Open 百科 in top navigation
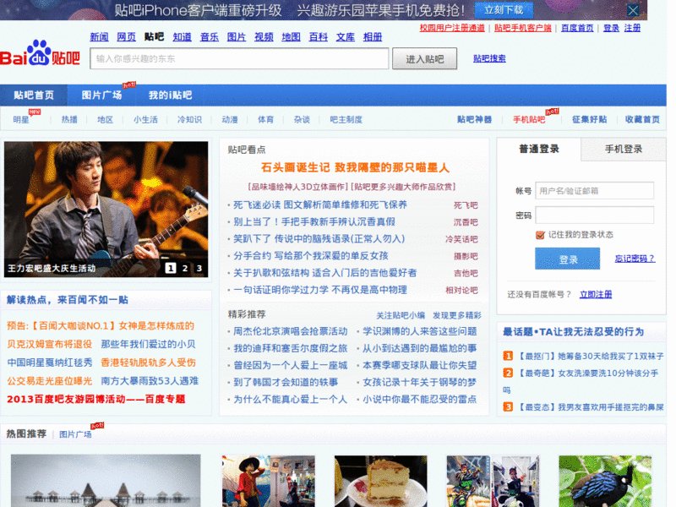676x507 pixels. coord(319,37)
